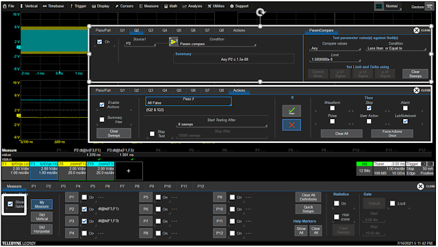438x247 pixels.
Task: Toggle the Waveform action checkbox
Action: (332, 108)
